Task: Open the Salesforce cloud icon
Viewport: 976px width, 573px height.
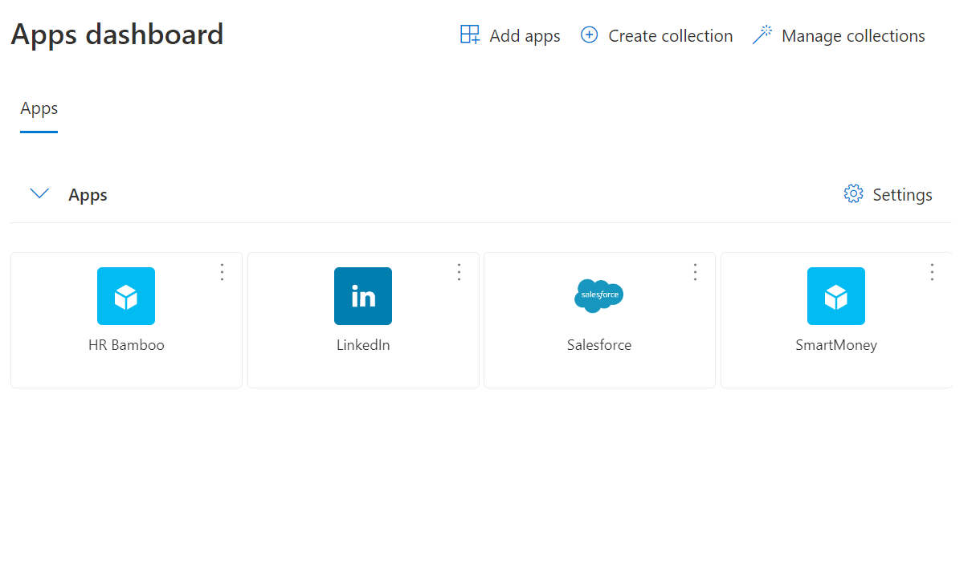Action: (599, 296)
